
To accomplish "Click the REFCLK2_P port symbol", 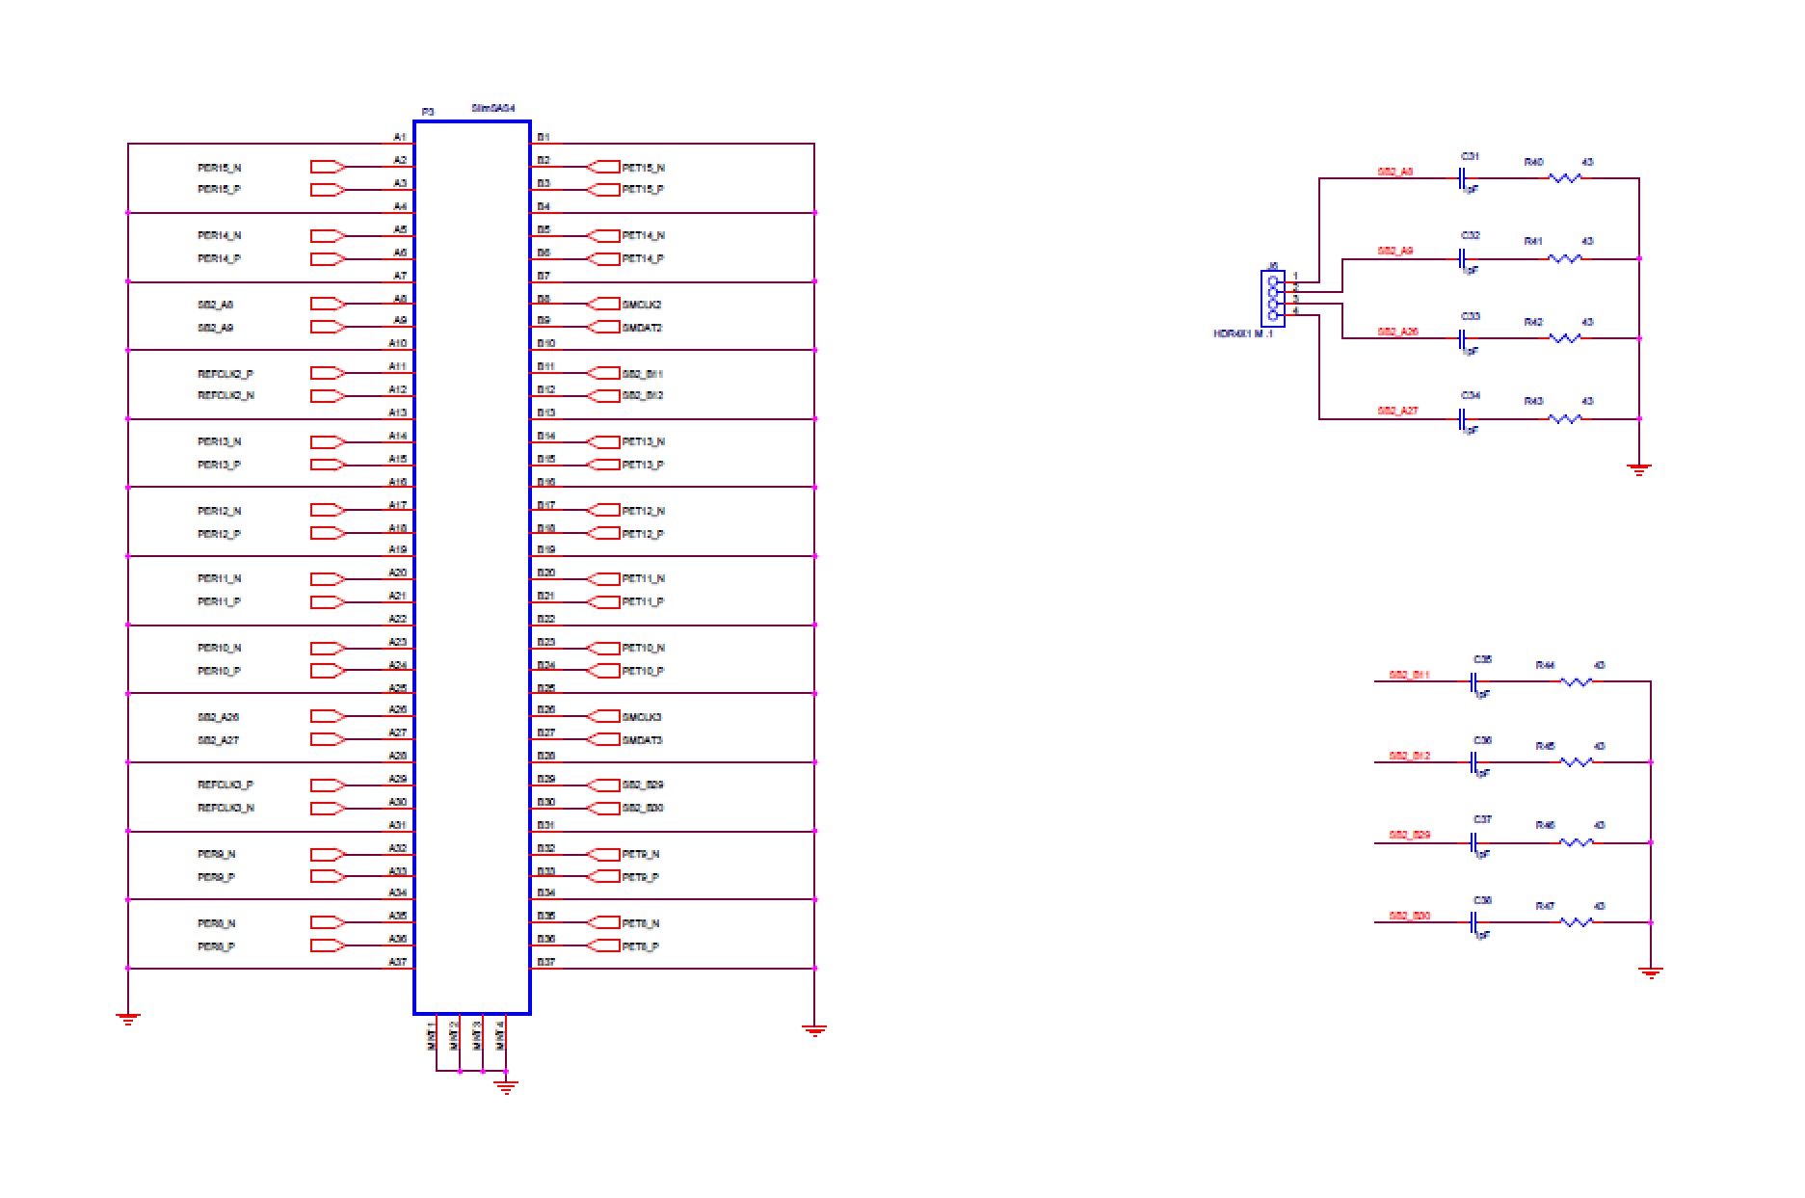I will tap(328, 374).
